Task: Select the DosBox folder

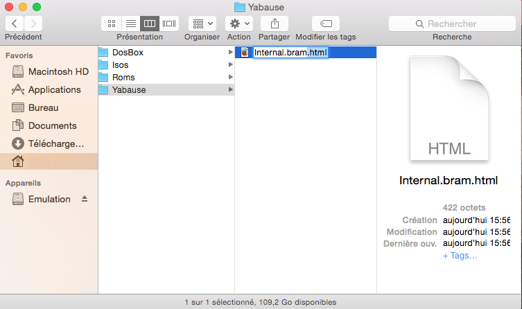Action: tap(166, 52)
